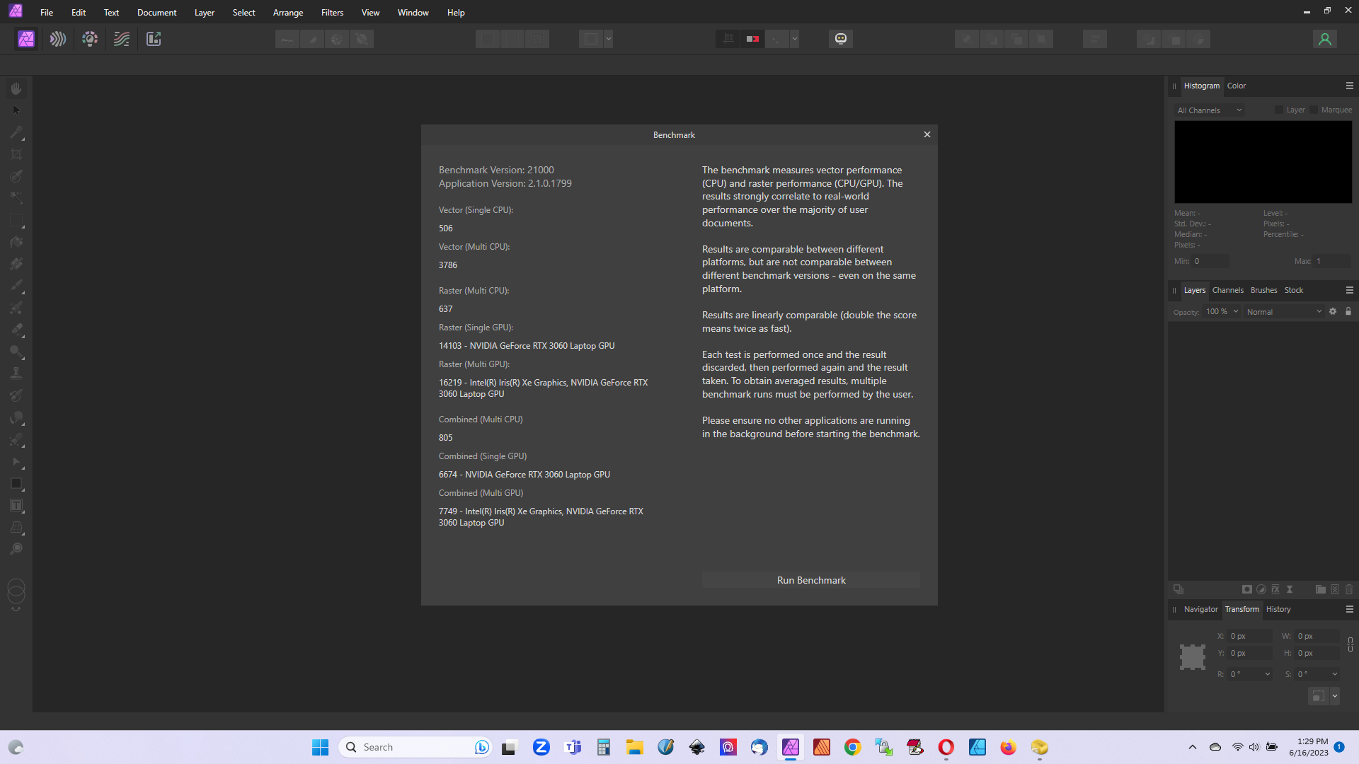Viewport: 1359px width, 764px height.
Task: Select the Zoom magnifier tool
Action: (16, 549)
